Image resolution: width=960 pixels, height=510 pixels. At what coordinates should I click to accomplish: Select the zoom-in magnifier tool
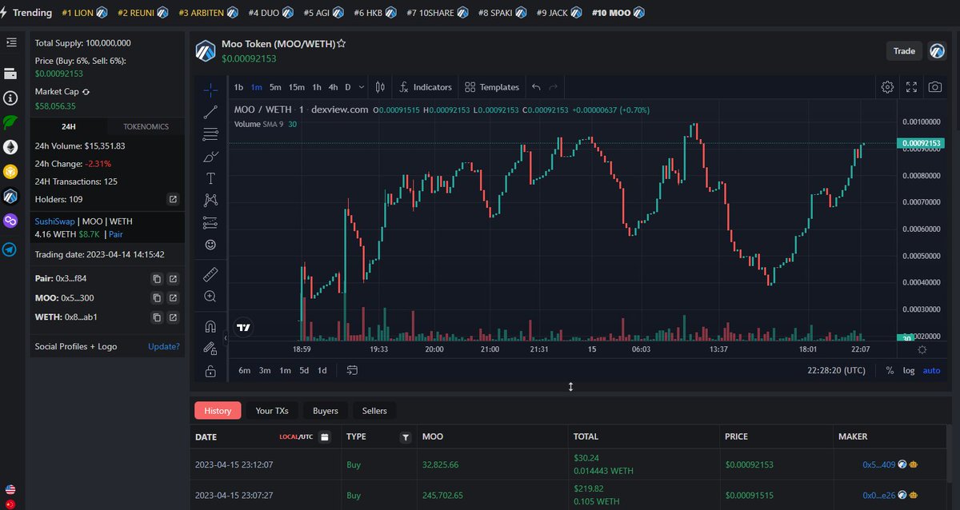pyautogui.click(x=210, y=296)
